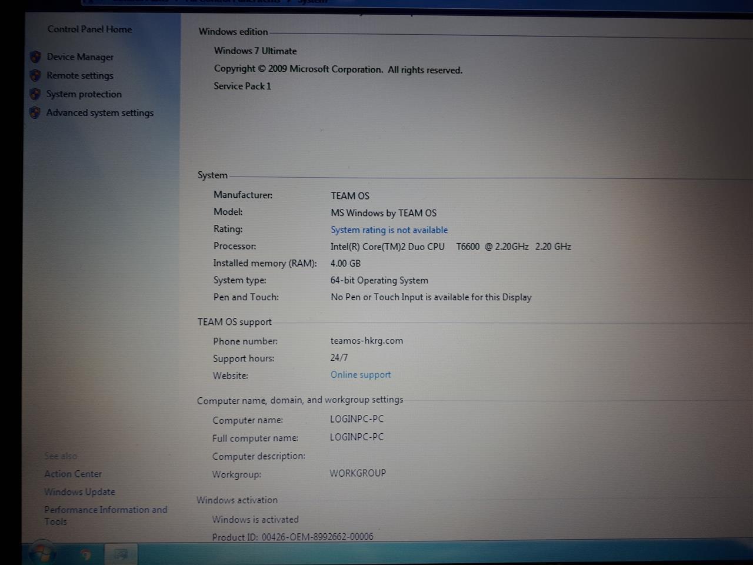Click the 'Computer description:' label
Screen dimensions: 753x565
pyautogui.click(x=259, y=456)
